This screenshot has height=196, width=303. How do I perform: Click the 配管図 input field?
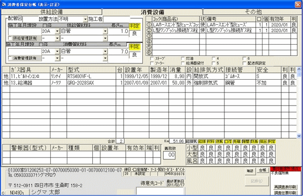tap(30, 19)
